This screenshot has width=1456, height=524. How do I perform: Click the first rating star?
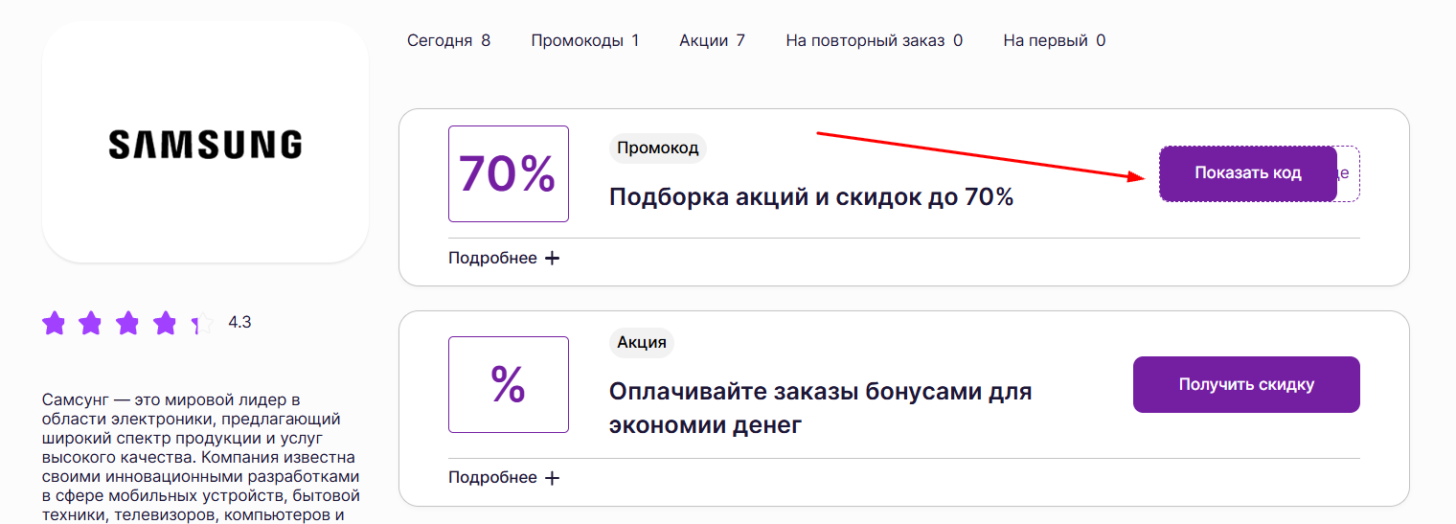[54, 323]
